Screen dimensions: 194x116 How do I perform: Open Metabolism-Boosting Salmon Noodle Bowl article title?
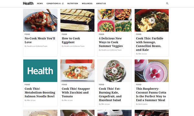[x=40, y=92]
